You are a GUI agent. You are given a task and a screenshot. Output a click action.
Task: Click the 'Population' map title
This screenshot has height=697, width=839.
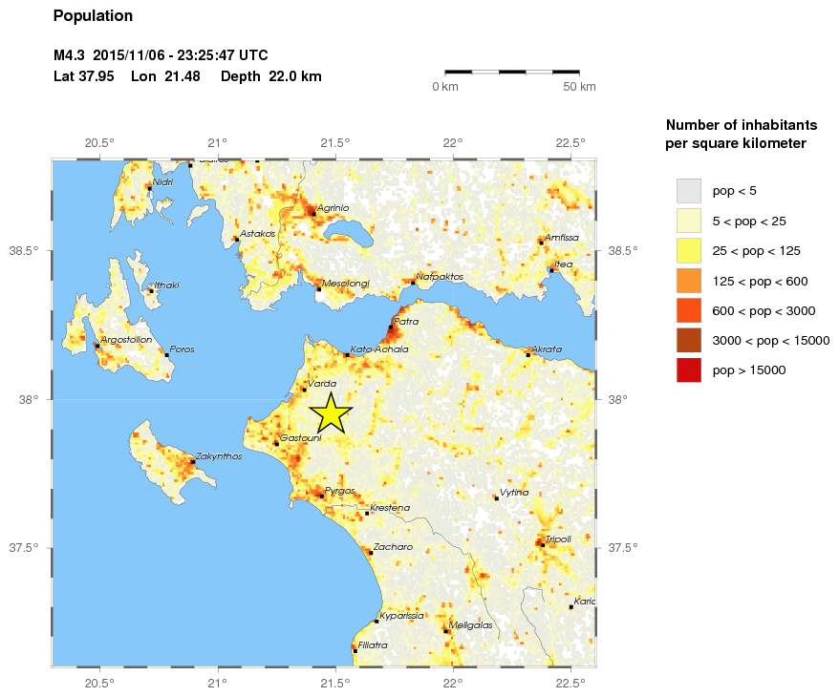pyautogui.click(x=93, y=16)
